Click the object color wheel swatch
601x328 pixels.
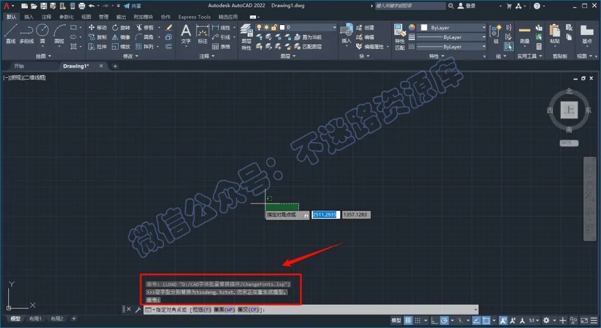click(x=412, y=27)
